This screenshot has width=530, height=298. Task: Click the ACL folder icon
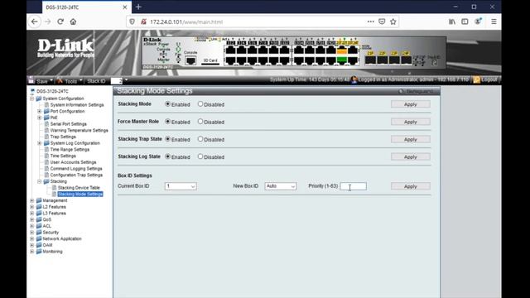pos(39,226)
